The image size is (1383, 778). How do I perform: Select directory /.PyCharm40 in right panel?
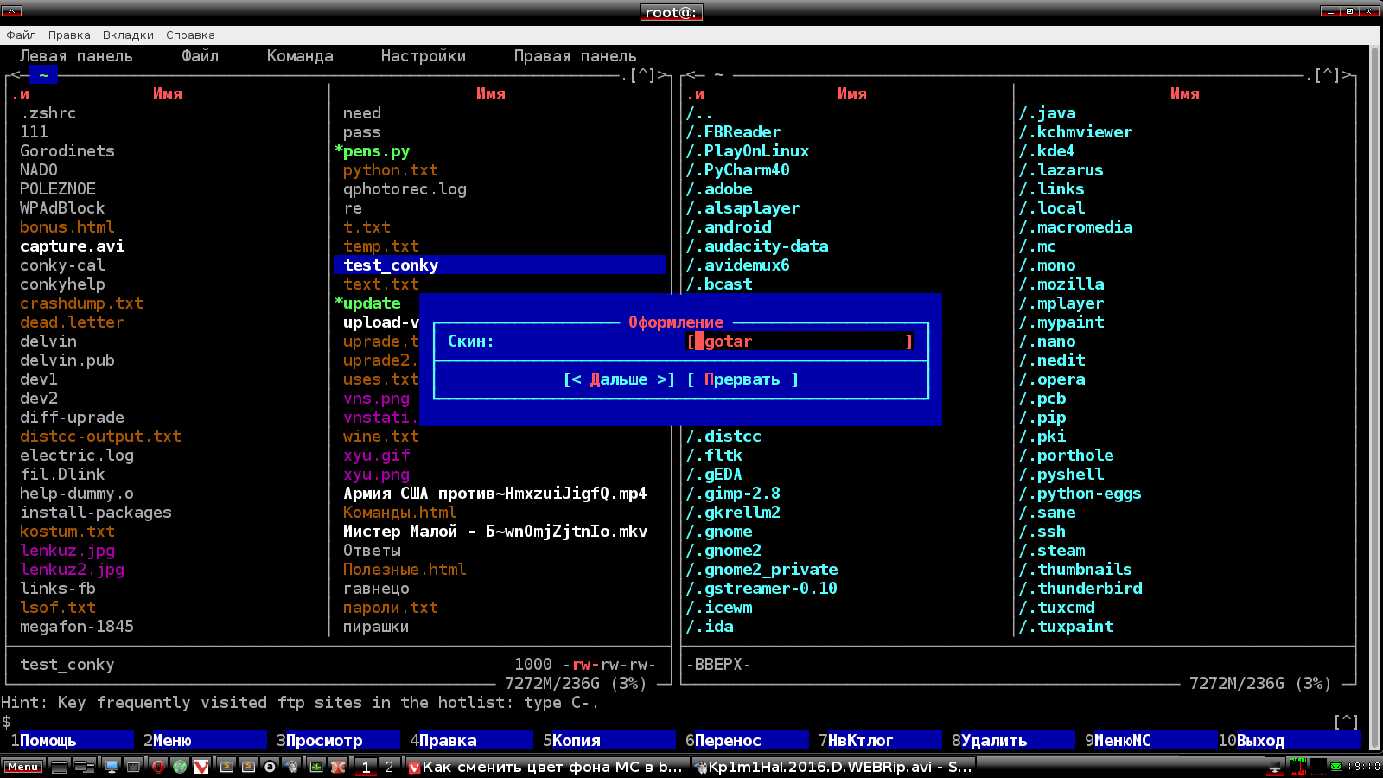[x=738, y=170]
